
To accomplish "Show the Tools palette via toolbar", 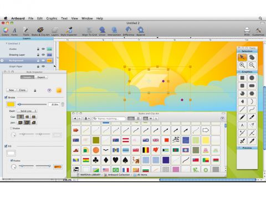I will coord(26,32).
